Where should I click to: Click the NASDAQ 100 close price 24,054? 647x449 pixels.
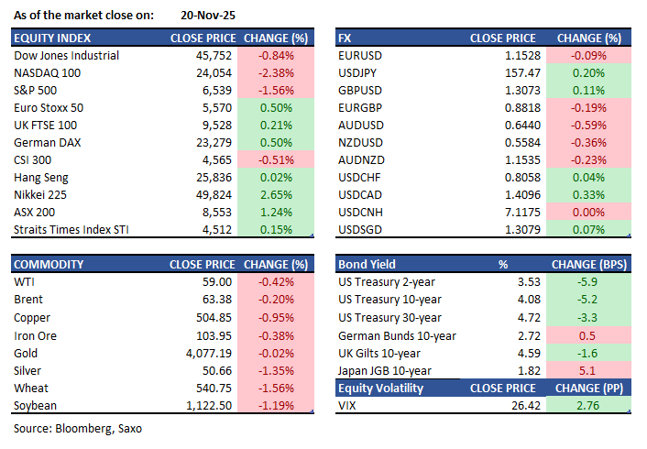(x=213, y=72)
